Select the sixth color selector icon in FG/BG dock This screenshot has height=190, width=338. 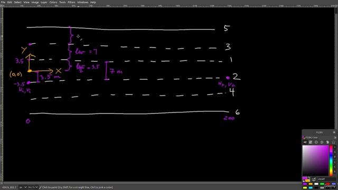click(333, 142)
